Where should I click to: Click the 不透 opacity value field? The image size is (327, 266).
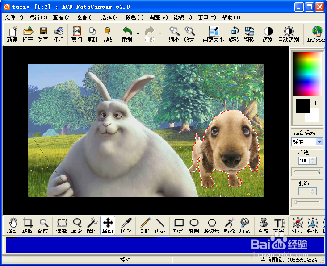(x=304, y=161)
